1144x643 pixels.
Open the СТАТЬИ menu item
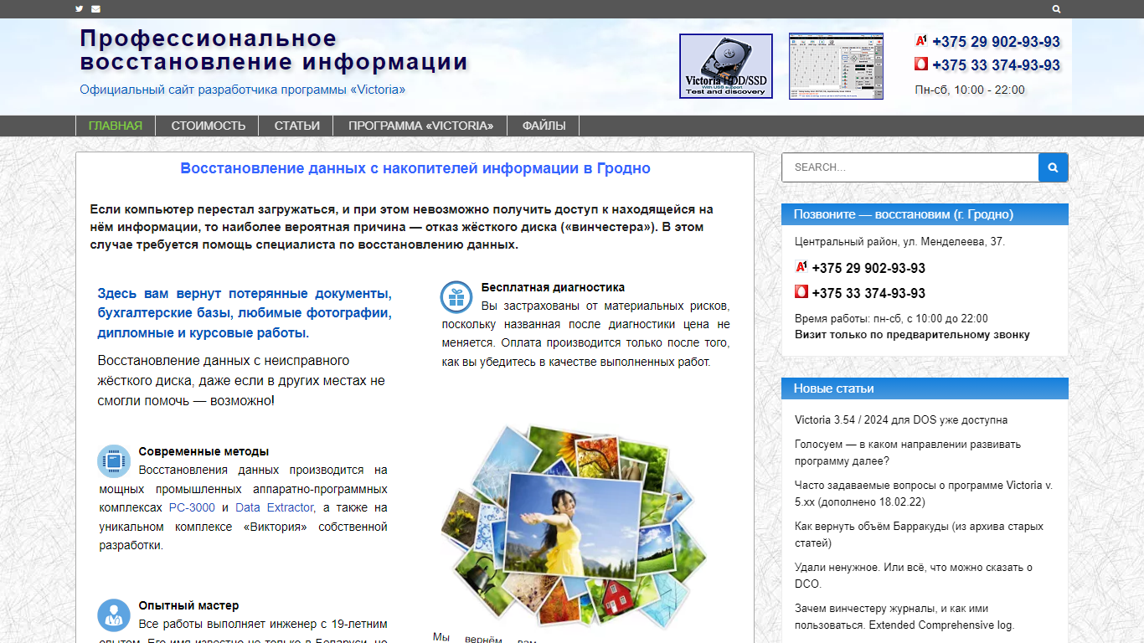[297, 126]
